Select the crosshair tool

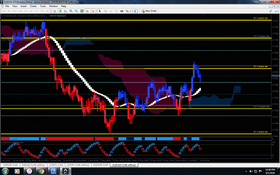point(105,11)
